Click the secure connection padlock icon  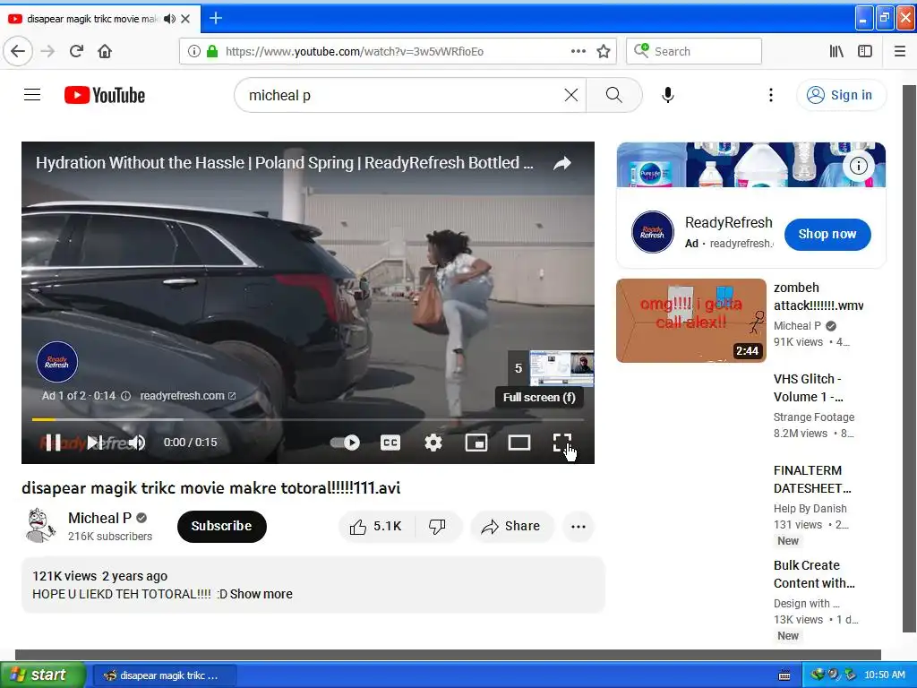[212, 51]
